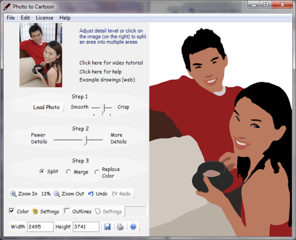This screenshot has height=240, width=296.
Task: Click the printer icon
Action: pos(120,226)
